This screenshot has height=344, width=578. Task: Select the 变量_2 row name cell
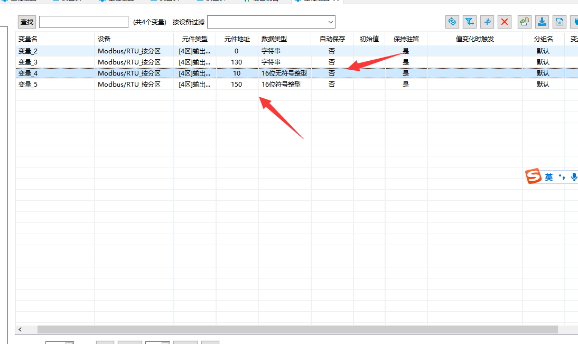point(54,51)
